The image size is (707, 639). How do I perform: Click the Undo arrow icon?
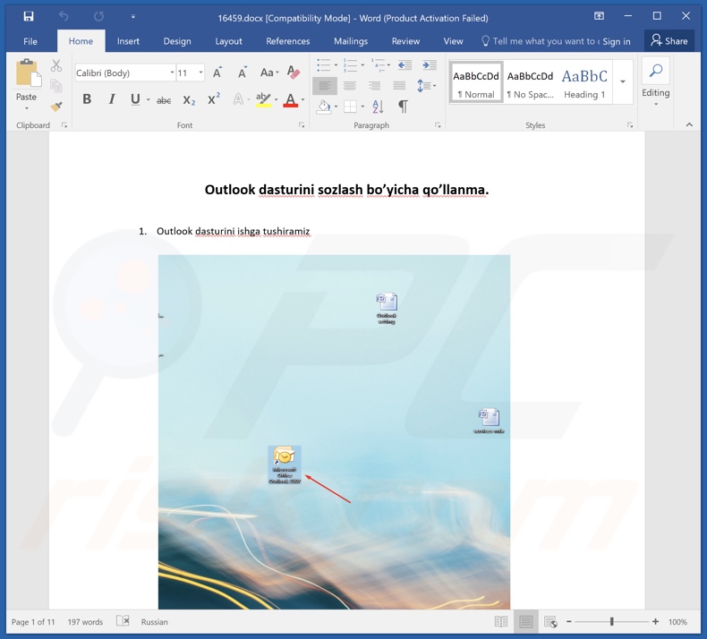[x=64, y=17]
